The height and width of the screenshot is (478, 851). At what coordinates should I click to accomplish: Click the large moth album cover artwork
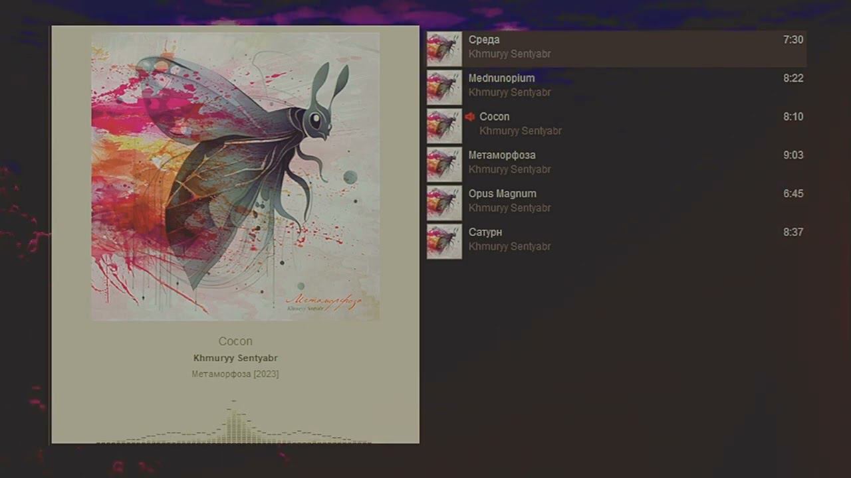point(235,177)
